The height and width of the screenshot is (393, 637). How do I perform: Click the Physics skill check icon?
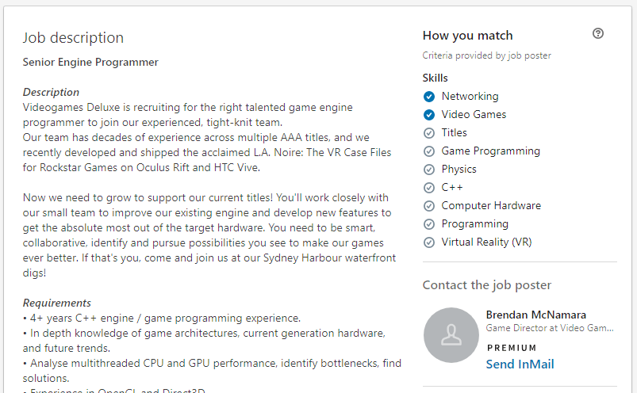[429, 170]
